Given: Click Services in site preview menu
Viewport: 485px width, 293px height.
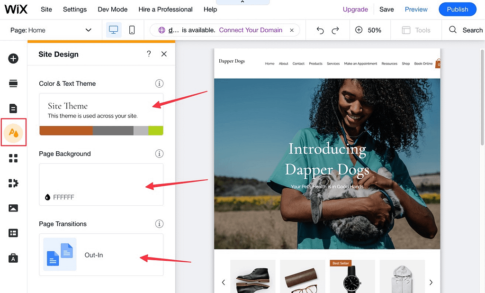Looking at the screenshot, I should click(333, 64).
